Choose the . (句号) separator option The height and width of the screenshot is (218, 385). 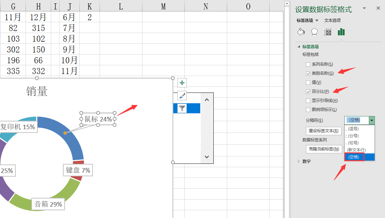pos(360,143)
